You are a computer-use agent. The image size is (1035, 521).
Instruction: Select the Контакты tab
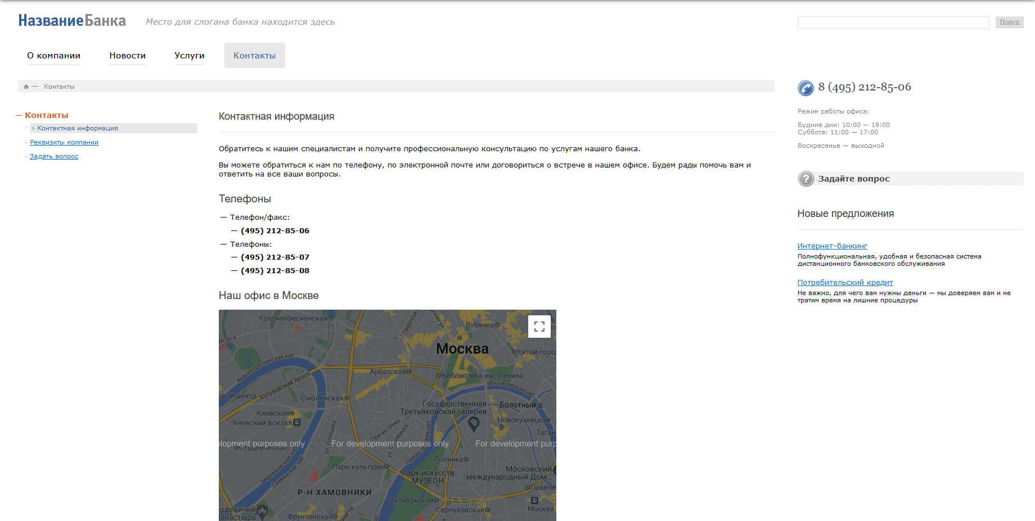tap(254, 56)
